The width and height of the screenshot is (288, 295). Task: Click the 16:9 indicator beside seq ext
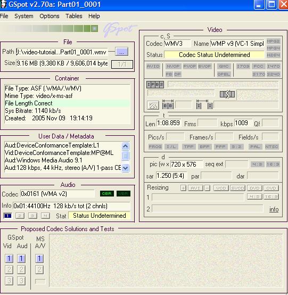coord(273,164)
